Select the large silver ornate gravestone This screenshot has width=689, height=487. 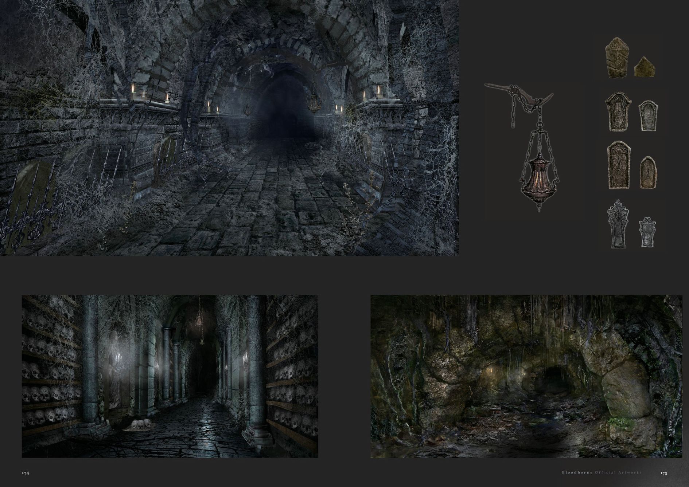coord(616,224)
